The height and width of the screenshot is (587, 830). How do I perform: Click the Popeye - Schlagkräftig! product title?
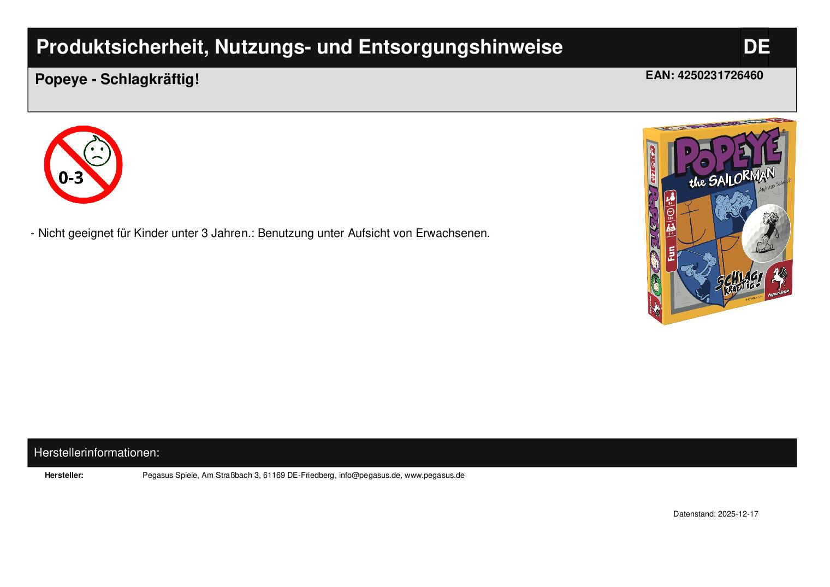pos(117,80)
